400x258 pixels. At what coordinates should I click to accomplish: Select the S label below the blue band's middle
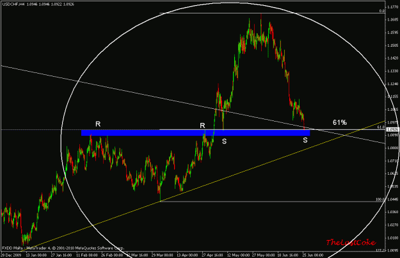224,141
